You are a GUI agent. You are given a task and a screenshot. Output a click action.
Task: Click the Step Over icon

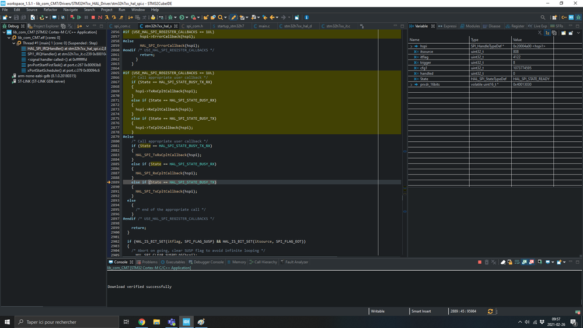114,18
